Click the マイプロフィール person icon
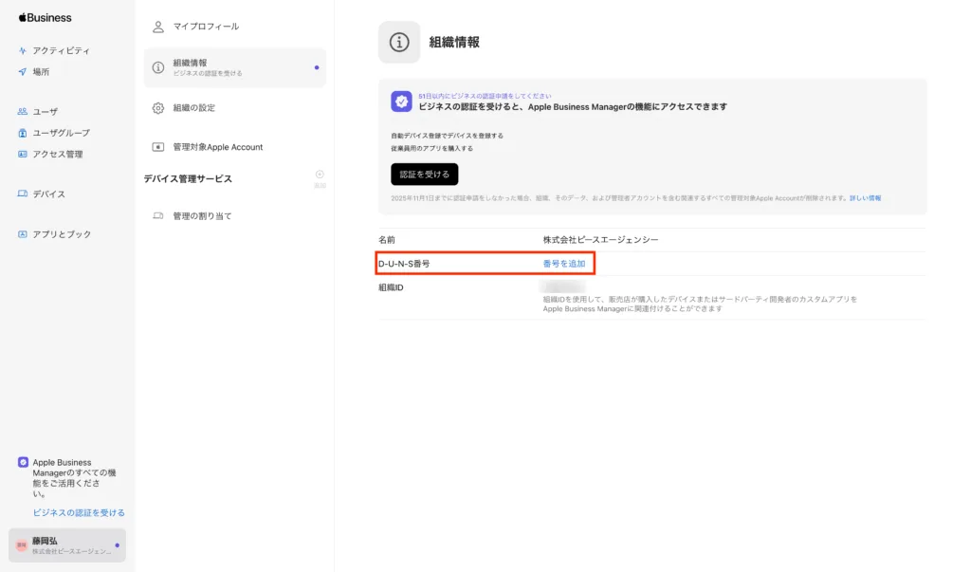Image resolution: width=971 pixels, height=572 pixels. [x=158, y=27]
